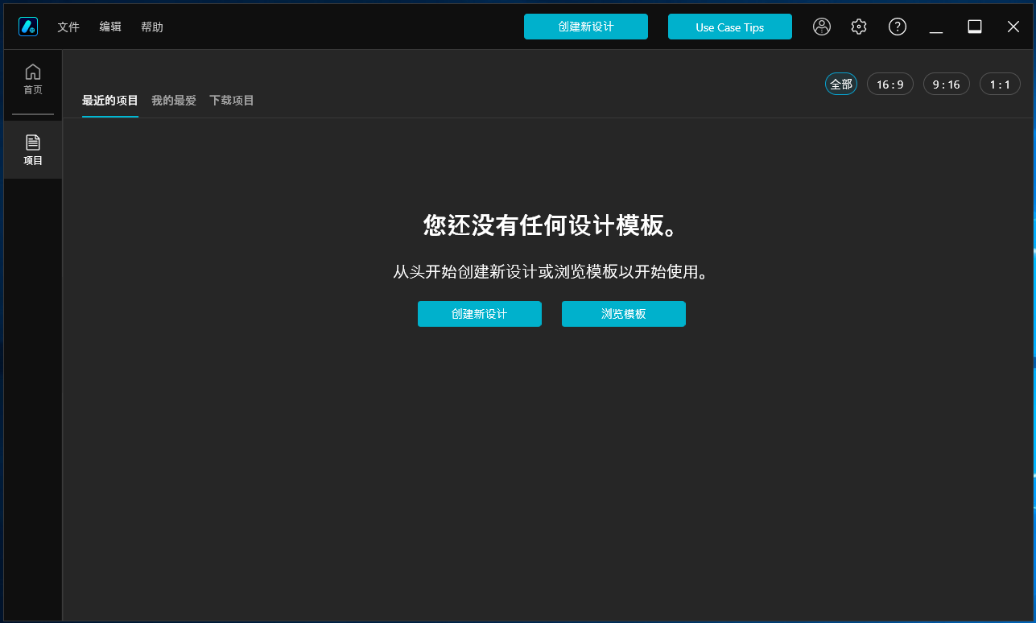
Task: Click the center 创建新设计 button
Action: [479, 314]
